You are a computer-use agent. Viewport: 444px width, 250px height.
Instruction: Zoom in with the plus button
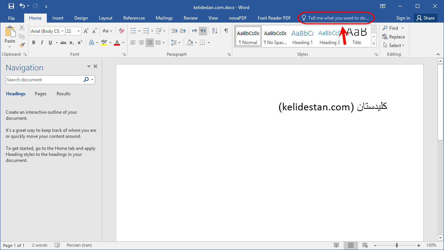click(419, 245)
